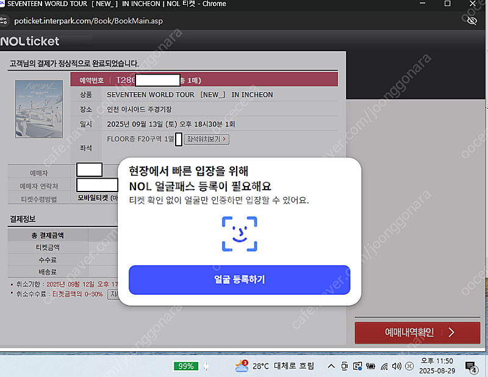
Task: Open the Wi-Fi network tray icon
Action: 384,367
